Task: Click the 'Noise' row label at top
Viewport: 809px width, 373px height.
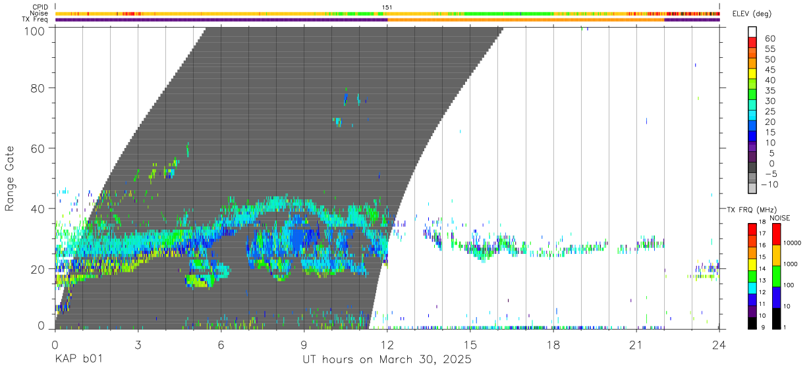Action: [x=40, y=13]
